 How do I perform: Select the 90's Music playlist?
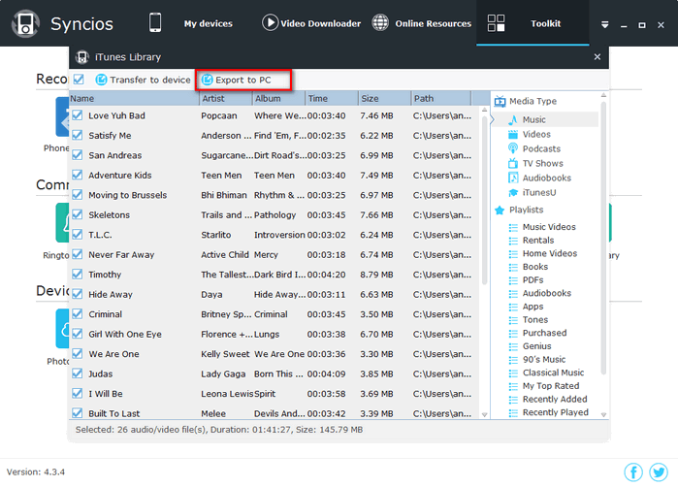[x=544, y=359]
